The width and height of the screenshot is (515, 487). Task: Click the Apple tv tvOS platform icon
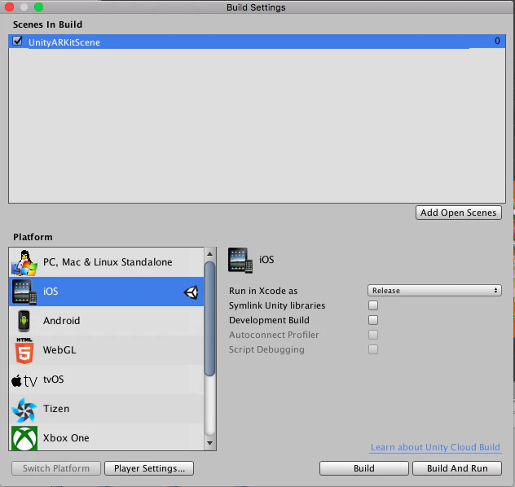tap(24, 381)
